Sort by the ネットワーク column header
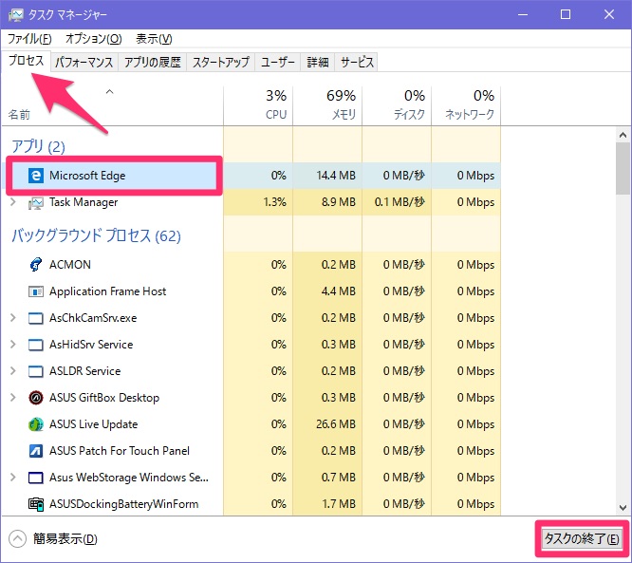Viewport: 632px width, 563px height. (x=466, y=105)
